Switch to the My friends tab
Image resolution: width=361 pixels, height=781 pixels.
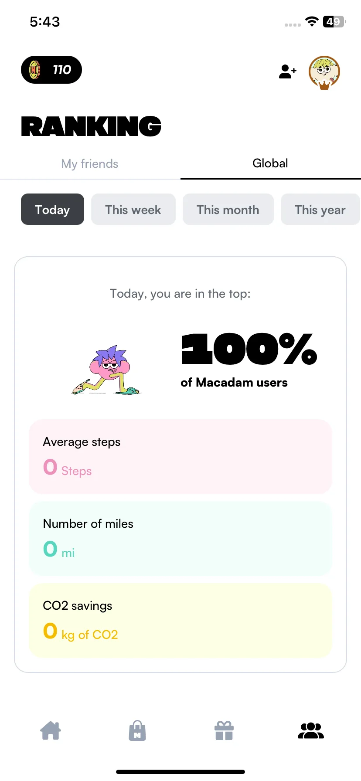pos(90,164)
